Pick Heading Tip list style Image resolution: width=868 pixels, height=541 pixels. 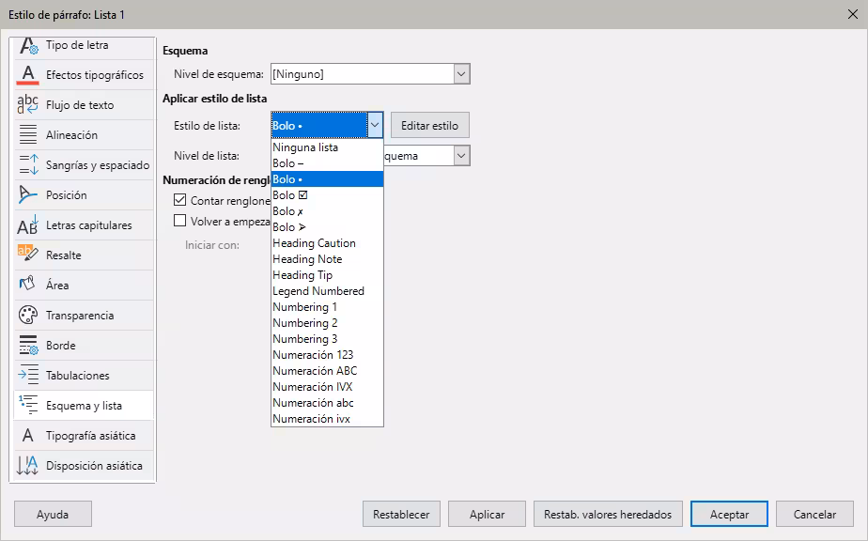point(327,275)
